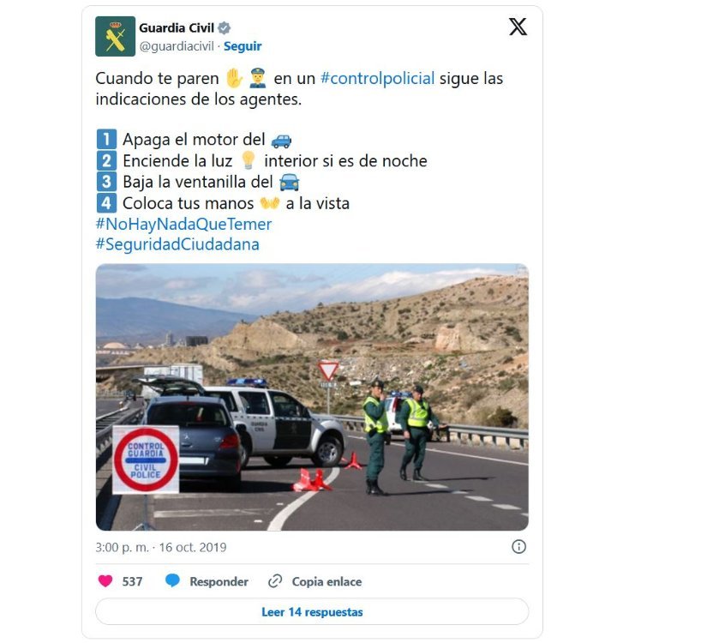The width and height of the screenshot is (707, 643).
Task: Click the 537 likes count
Action: point(132,581)
